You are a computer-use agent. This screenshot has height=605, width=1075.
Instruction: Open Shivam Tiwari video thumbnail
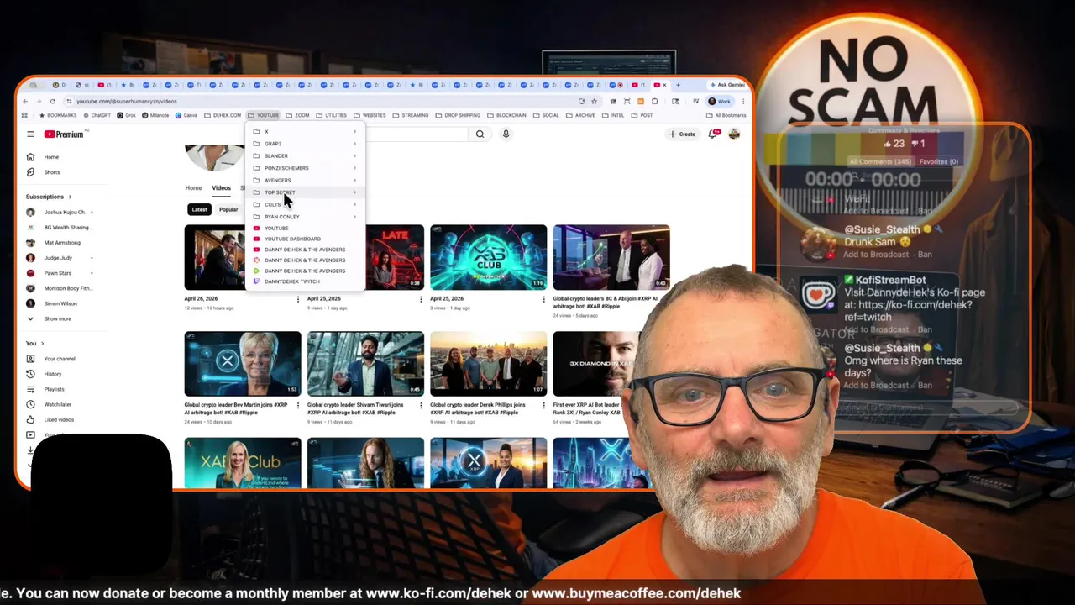click(x=365, y=364)
